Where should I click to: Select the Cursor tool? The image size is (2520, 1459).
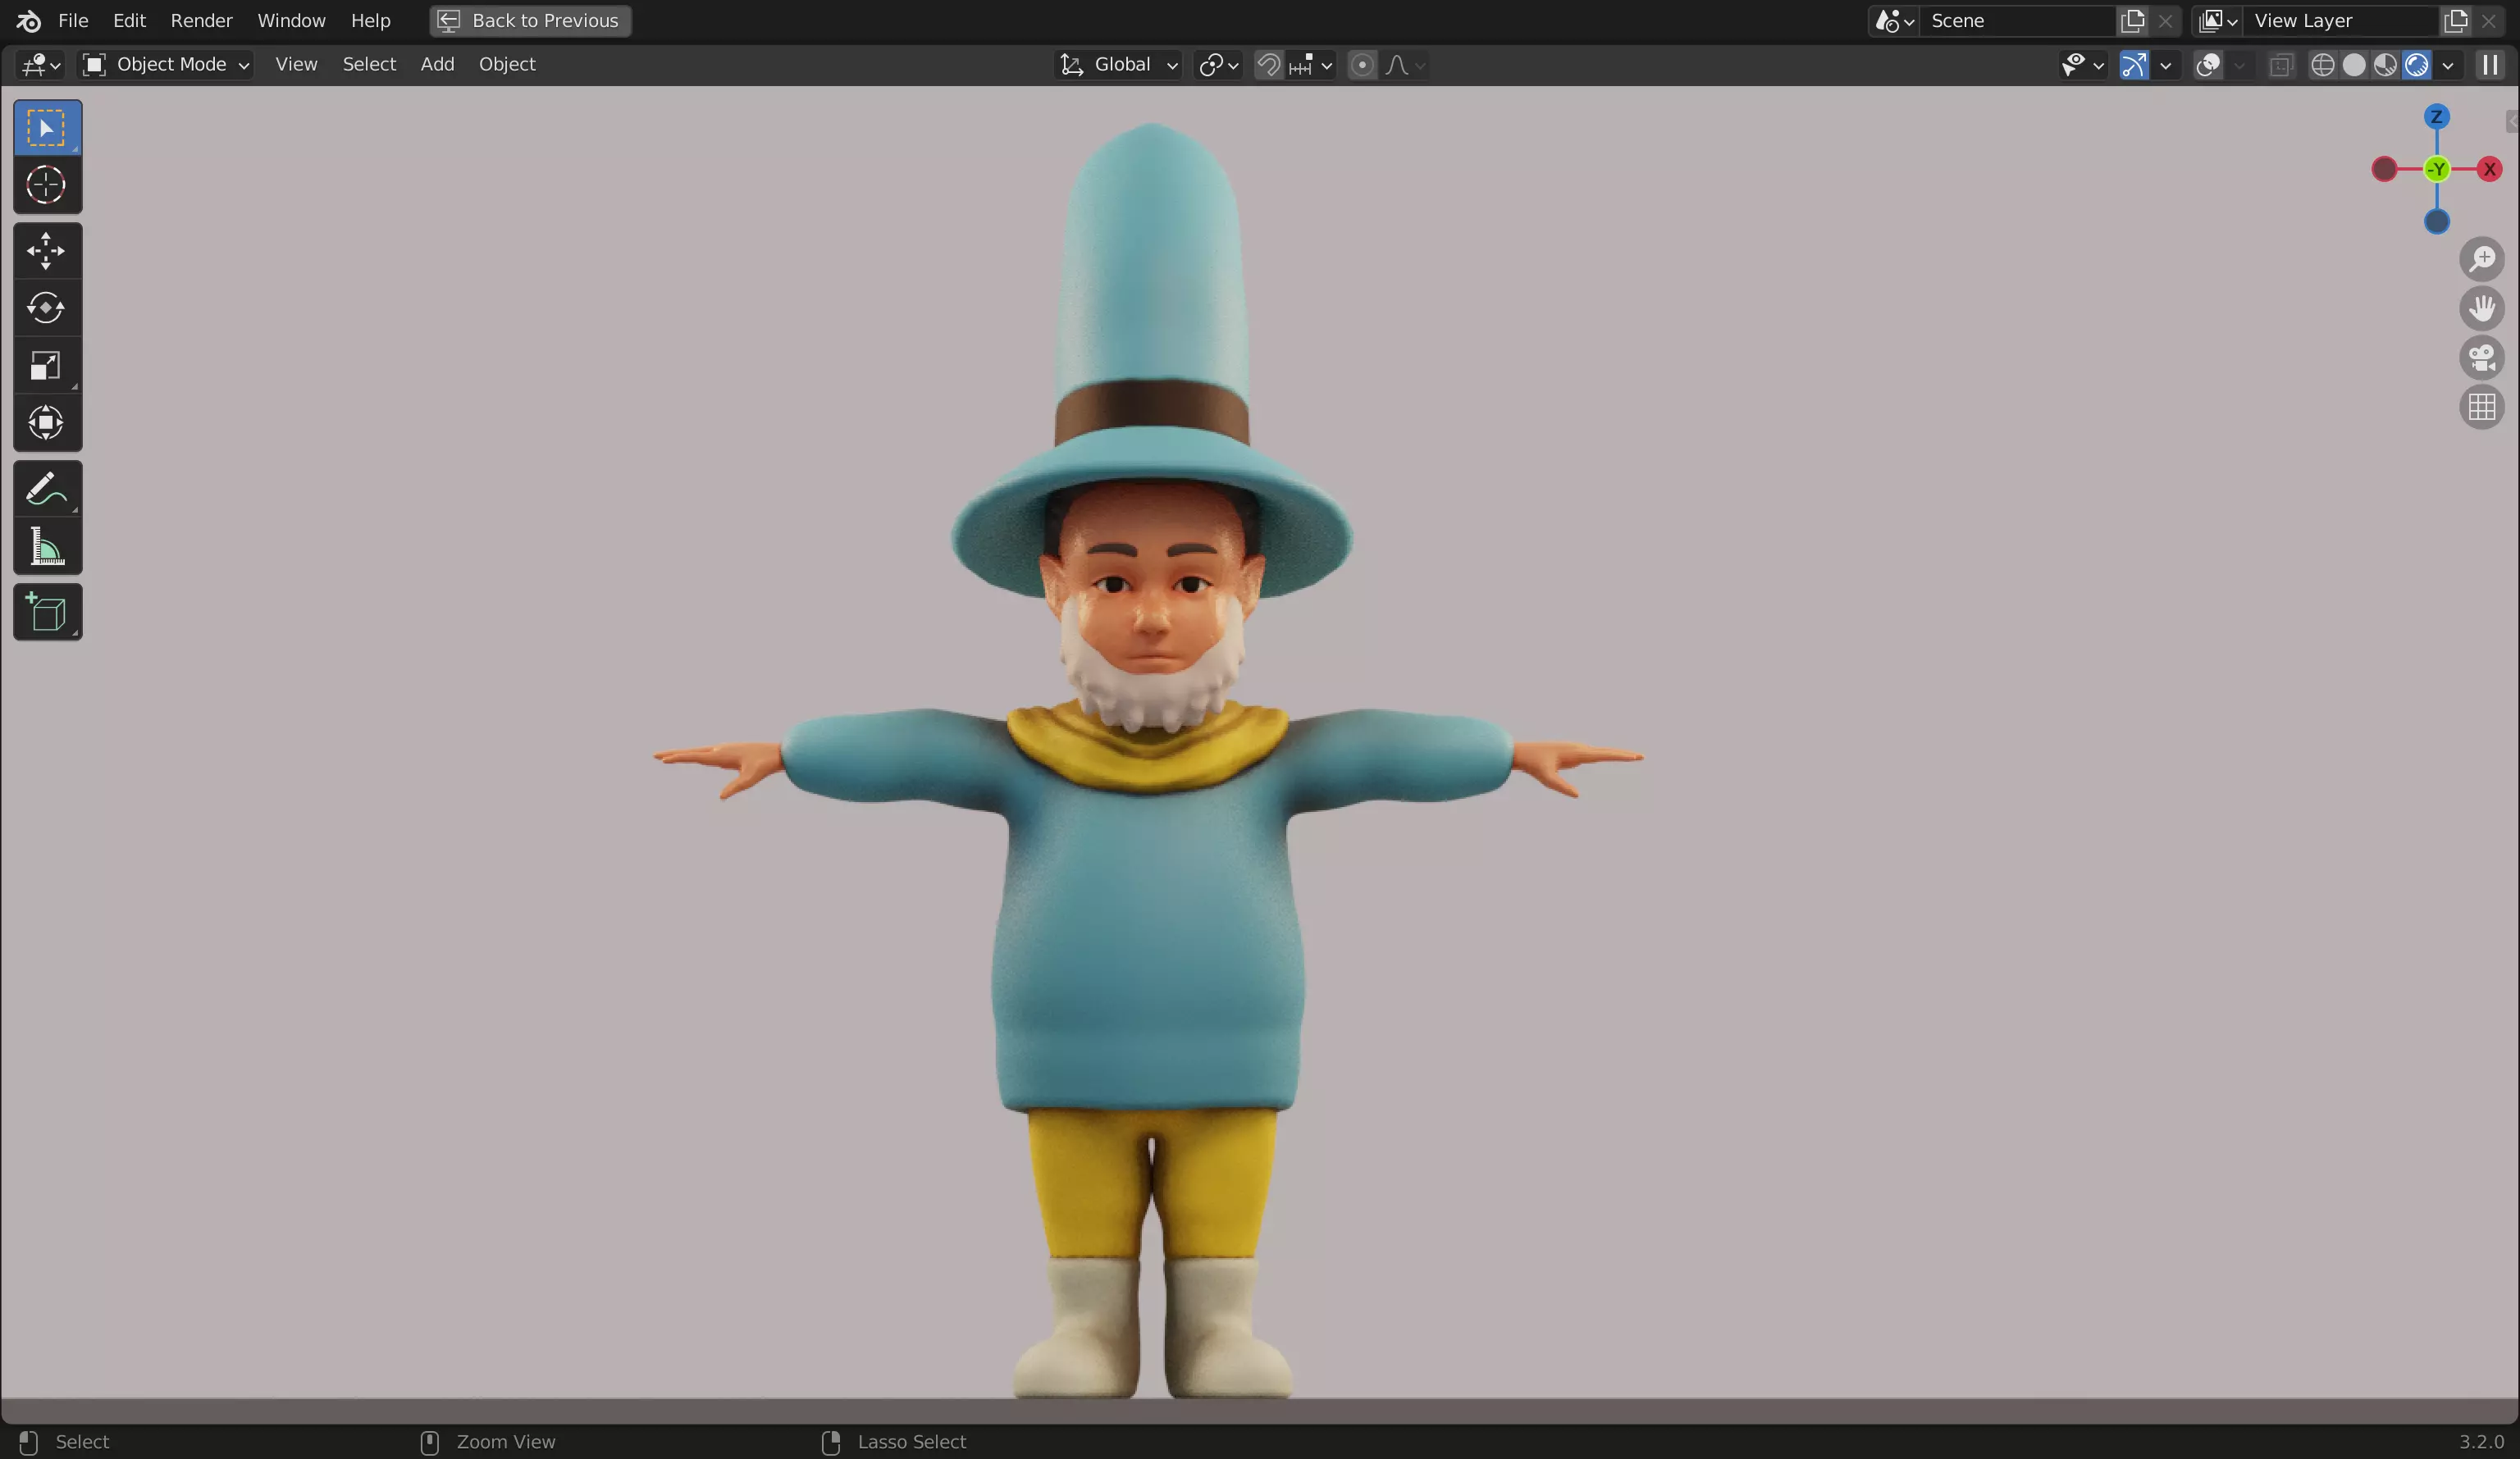tap(46, 185)
